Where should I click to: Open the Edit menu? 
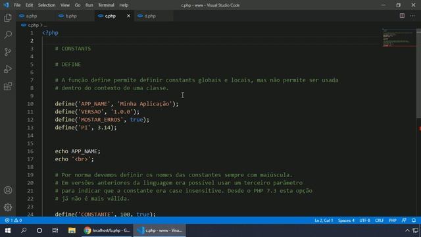tap(29, 5)
